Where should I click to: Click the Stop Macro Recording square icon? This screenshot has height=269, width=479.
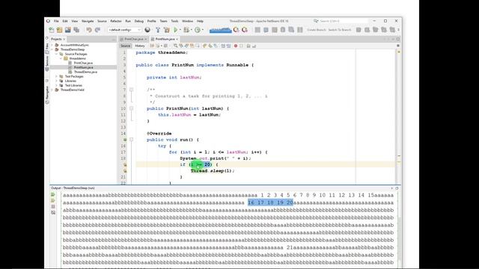tap(241, 46)
